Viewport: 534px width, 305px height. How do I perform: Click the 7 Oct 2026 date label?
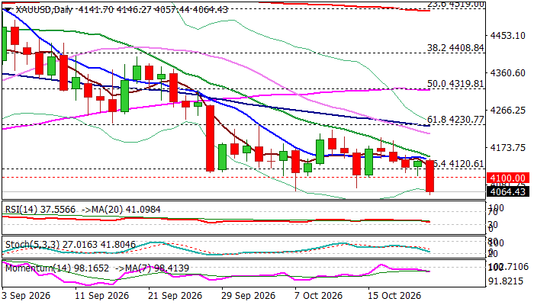click(319, 296)
